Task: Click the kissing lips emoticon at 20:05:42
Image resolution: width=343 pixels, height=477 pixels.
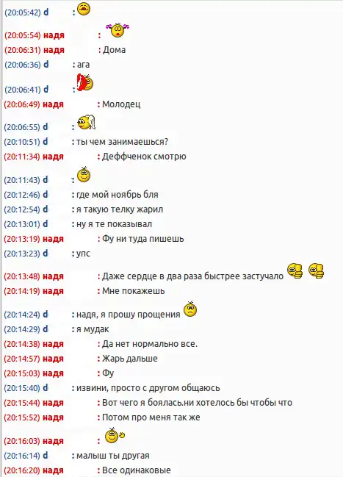Action: [84, 9]
